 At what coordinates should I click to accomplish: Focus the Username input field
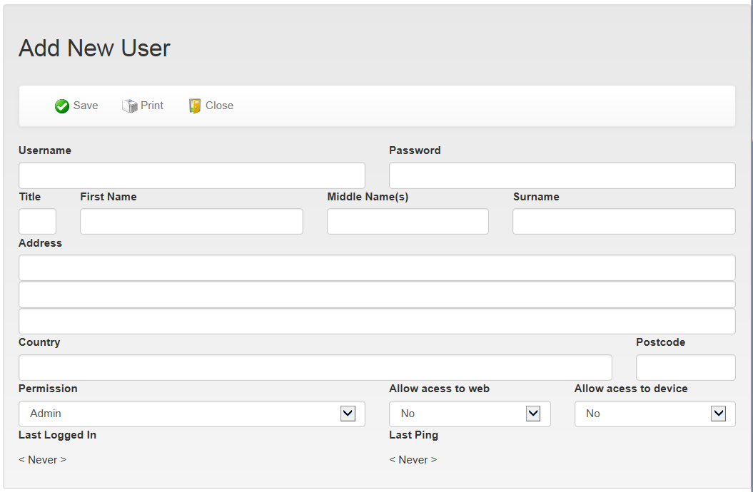(192, 175)
